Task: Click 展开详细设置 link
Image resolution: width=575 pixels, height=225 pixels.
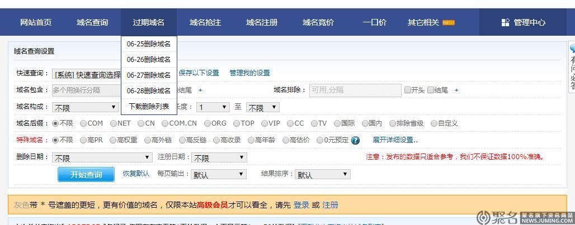Action: [395, 140]
